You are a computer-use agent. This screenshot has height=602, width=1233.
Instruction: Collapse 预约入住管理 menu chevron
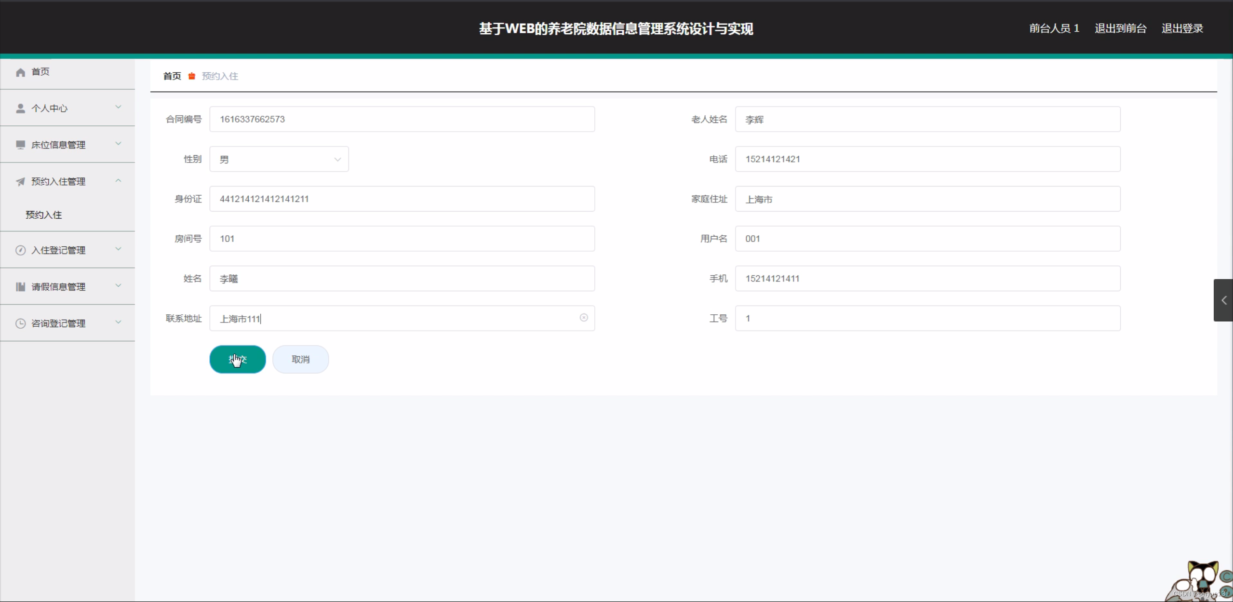coord(118,181)
